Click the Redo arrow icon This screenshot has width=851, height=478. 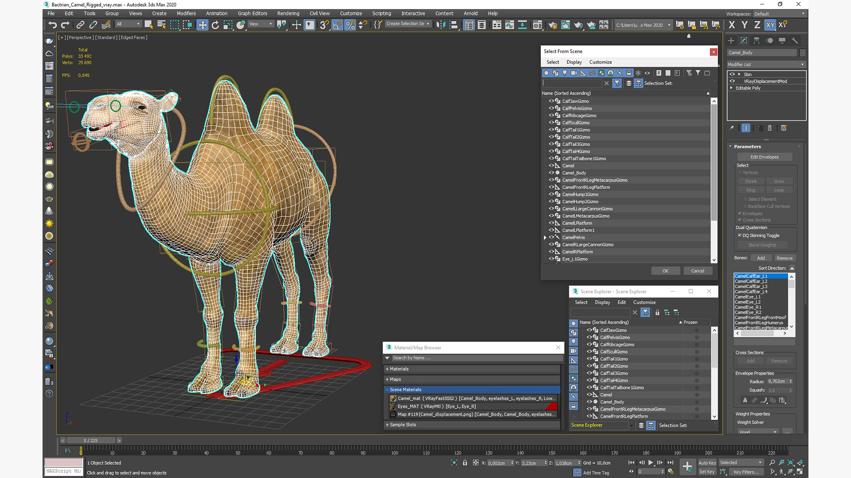pos(65,25)
